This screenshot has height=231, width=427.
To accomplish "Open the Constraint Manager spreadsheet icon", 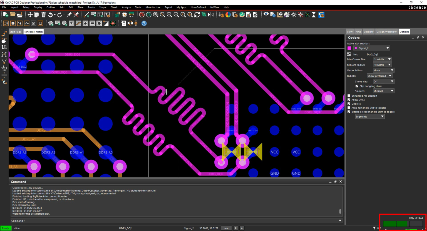I will click(249, 15).
